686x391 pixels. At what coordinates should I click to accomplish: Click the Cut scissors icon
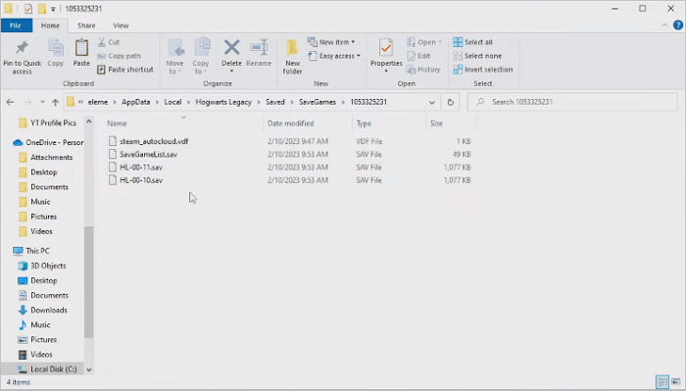(x=102, y=42)
